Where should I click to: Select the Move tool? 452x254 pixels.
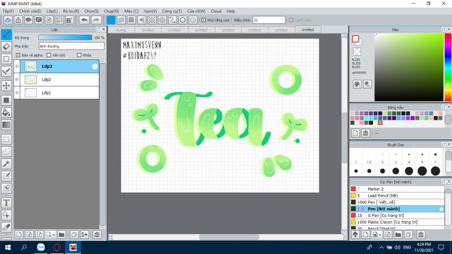point(6,86)
